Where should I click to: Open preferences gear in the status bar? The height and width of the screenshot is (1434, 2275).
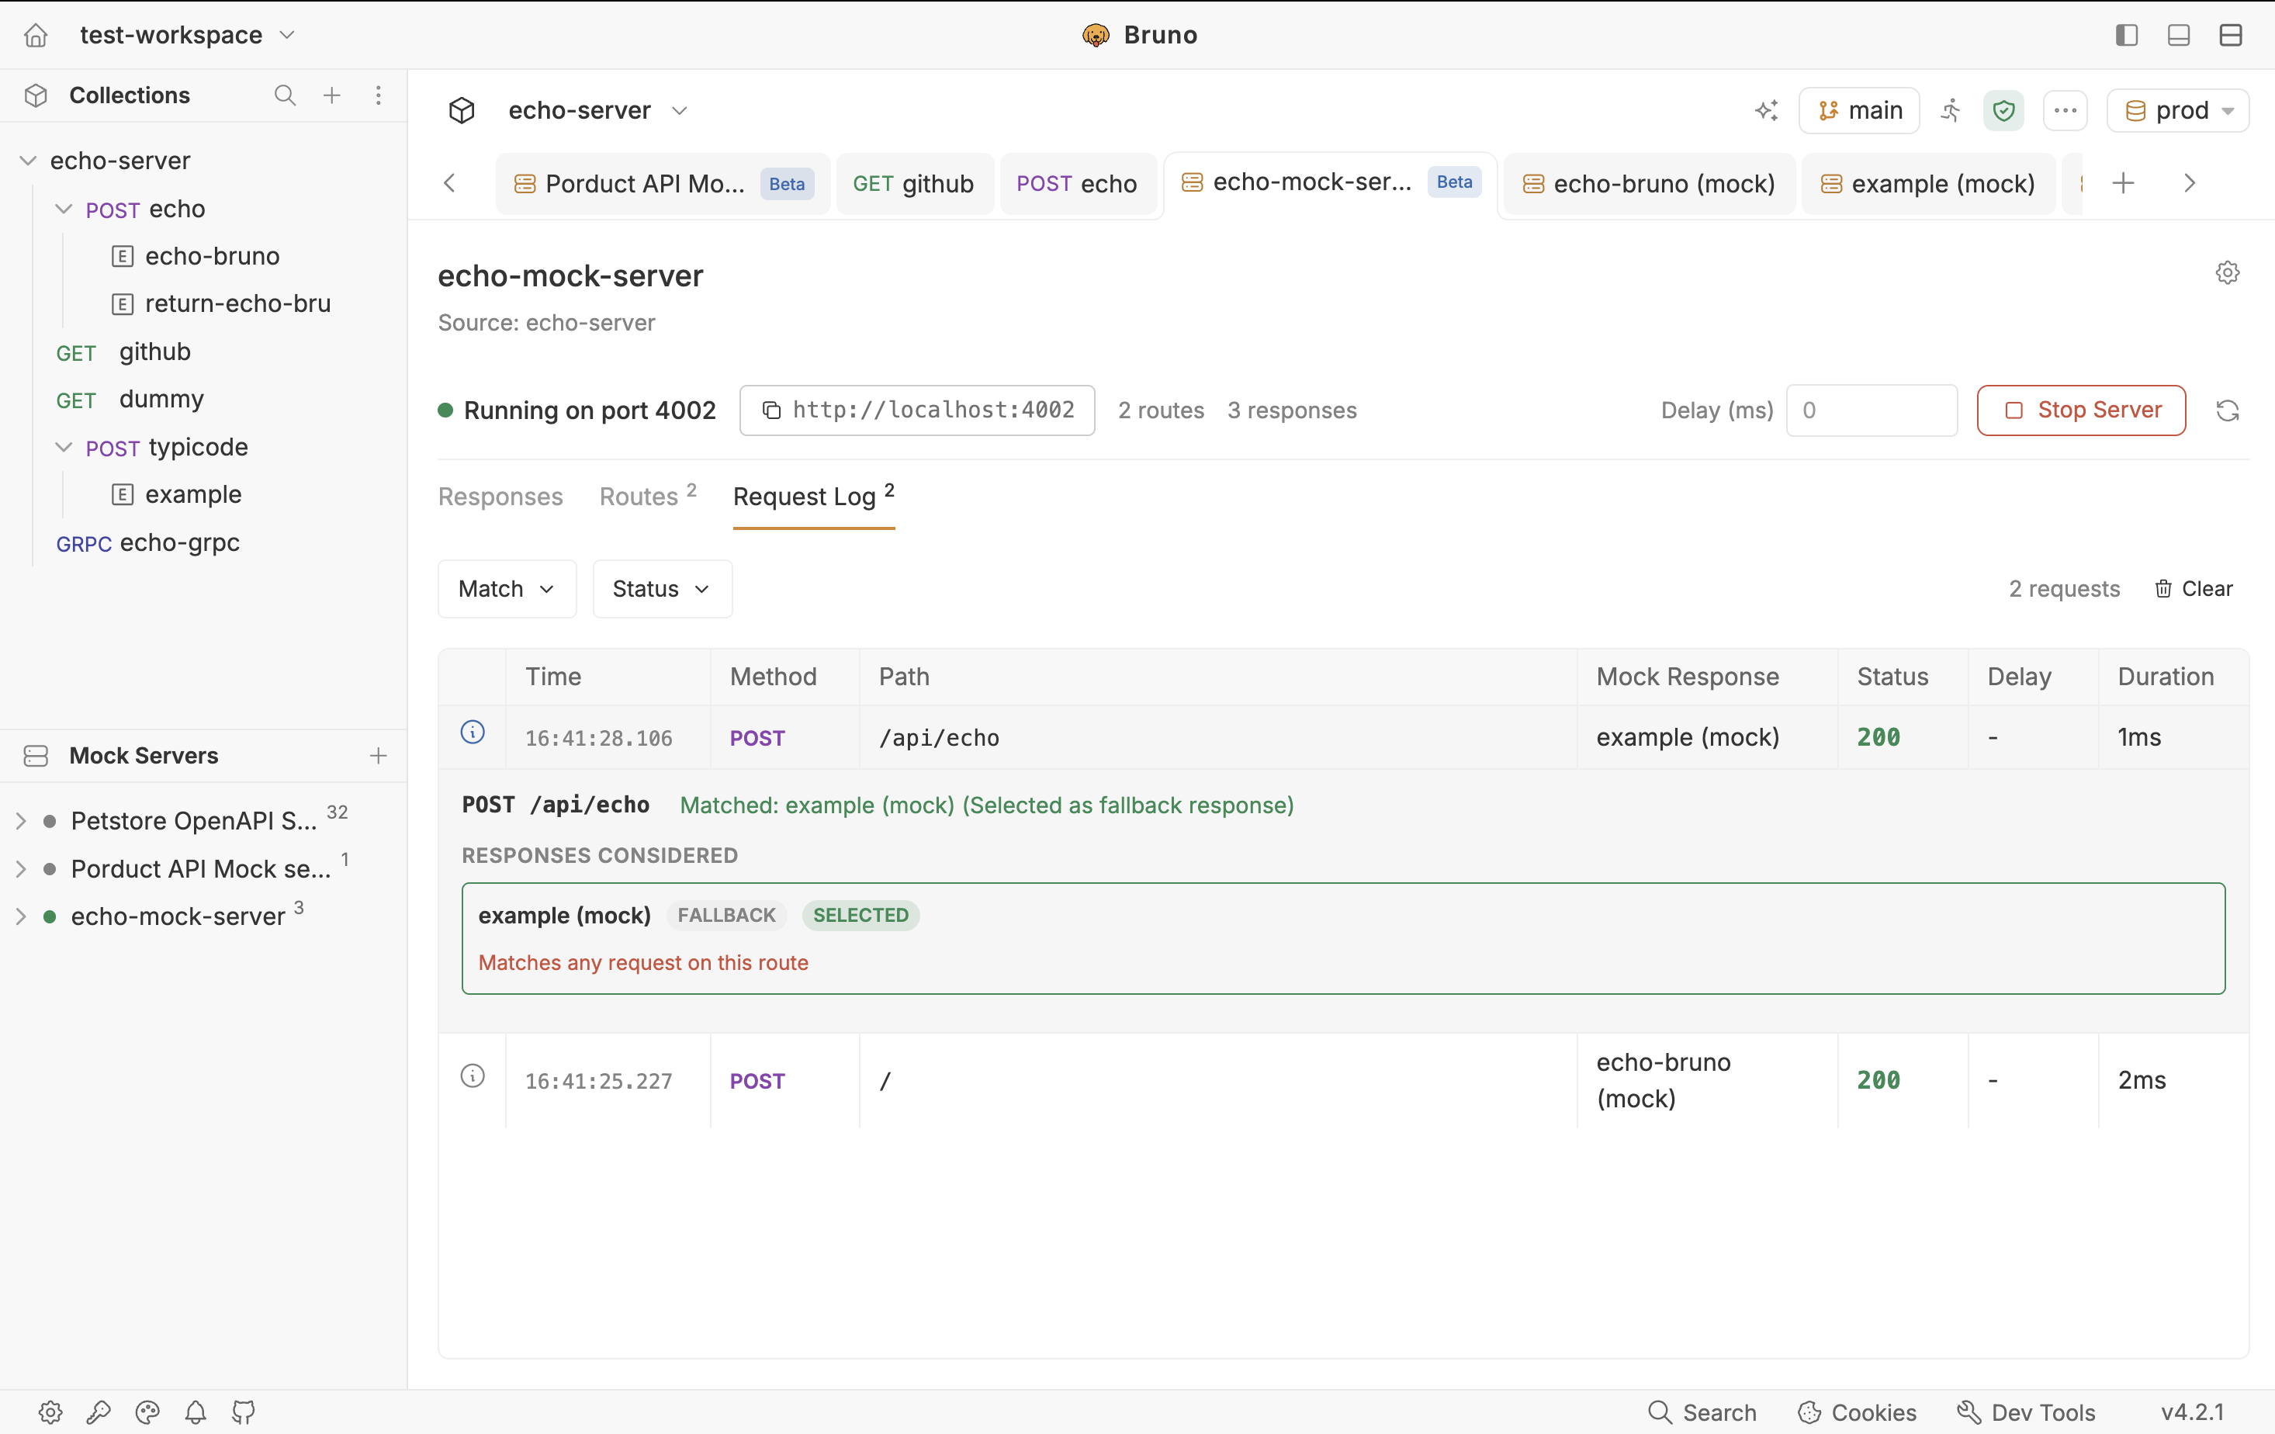point(50,1411)
